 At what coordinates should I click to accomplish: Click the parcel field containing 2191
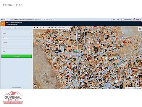(17, 51)
